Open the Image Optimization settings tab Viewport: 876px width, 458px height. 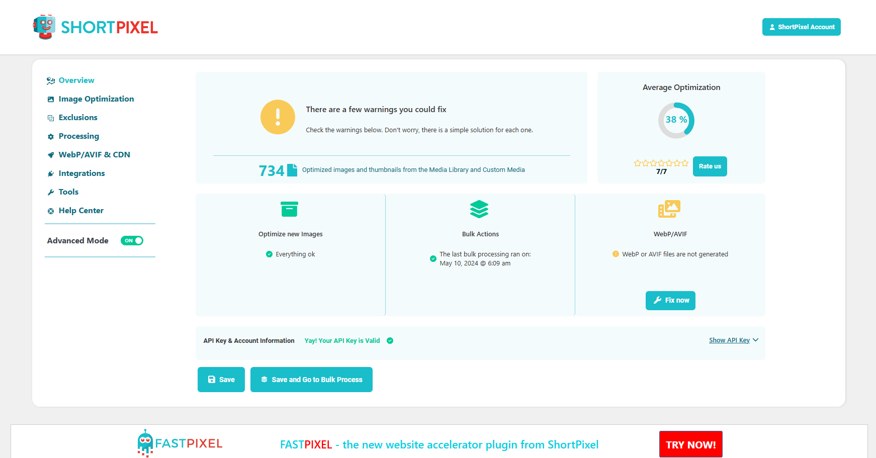tap(96, 99)
